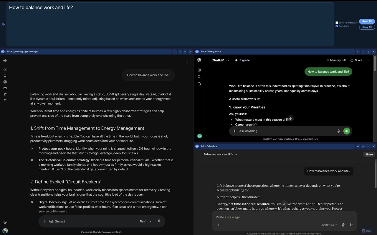Click the pane number 3 badge

coord(197,146)
